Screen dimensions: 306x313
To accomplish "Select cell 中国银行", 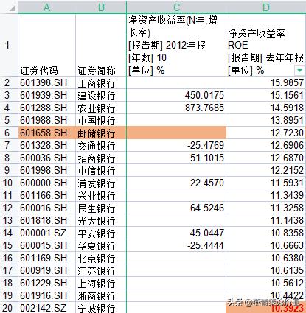I will coord(101,120).
